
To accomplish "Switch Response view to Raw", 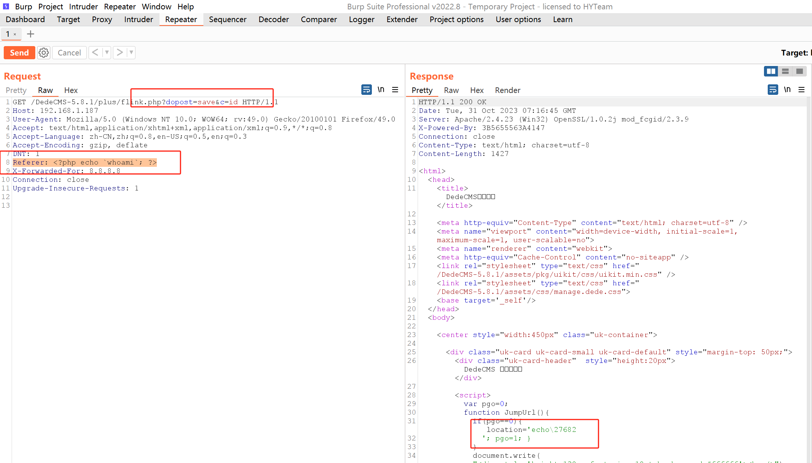I will pos(451,90).
